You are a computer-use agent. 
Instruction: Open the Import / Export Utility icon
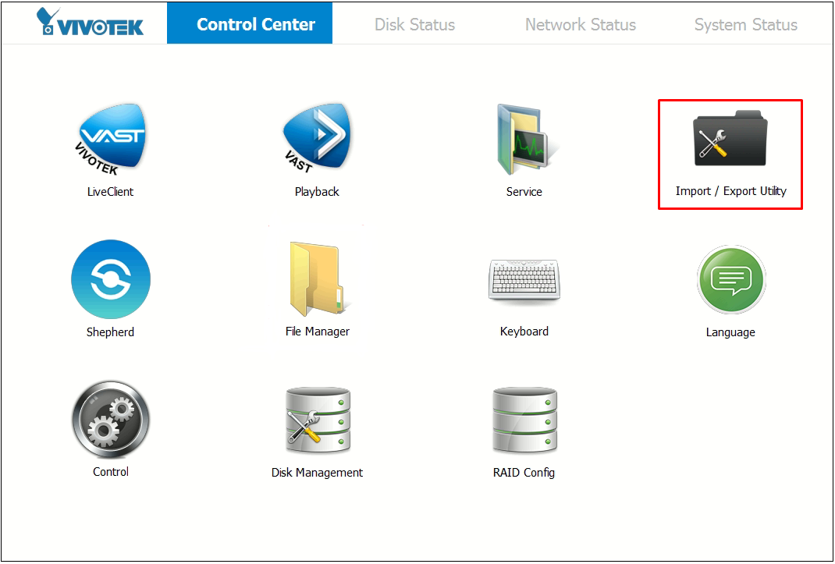click(730, 138)
